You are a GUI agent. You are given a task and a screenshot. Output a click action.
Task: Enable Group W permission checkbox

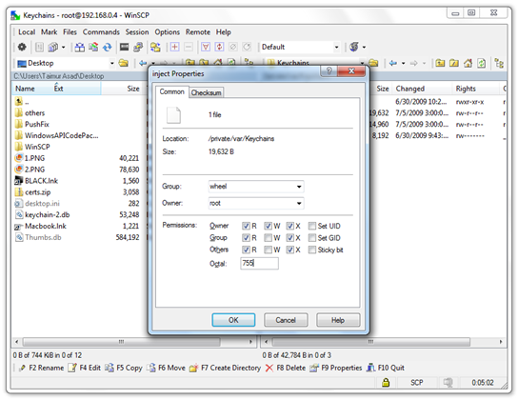coord(268,238)
